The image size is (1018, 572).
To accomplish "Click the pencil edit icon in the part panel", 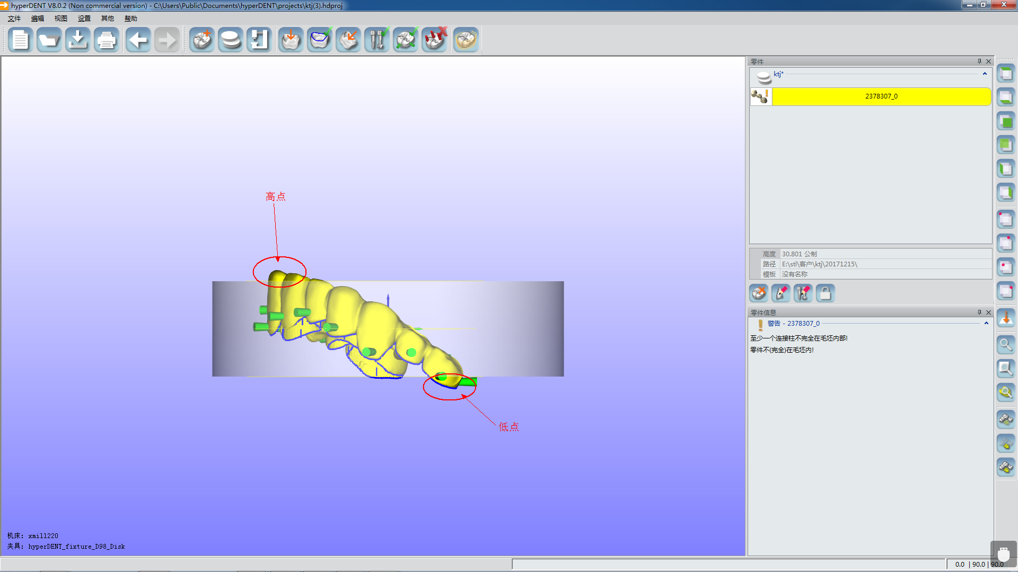I will click(781, 293).
